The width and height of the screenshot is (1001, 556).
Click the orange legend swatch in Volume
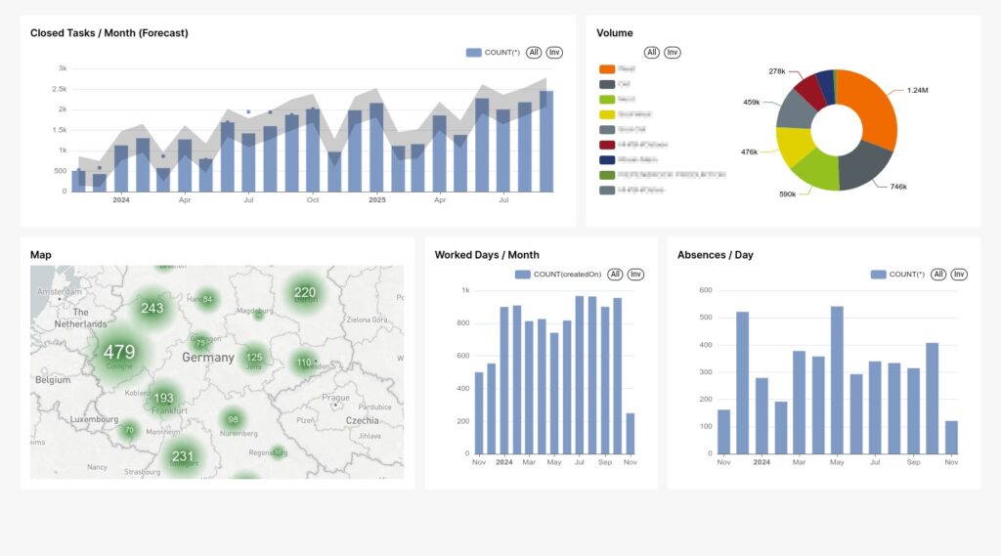pos(607,69)
